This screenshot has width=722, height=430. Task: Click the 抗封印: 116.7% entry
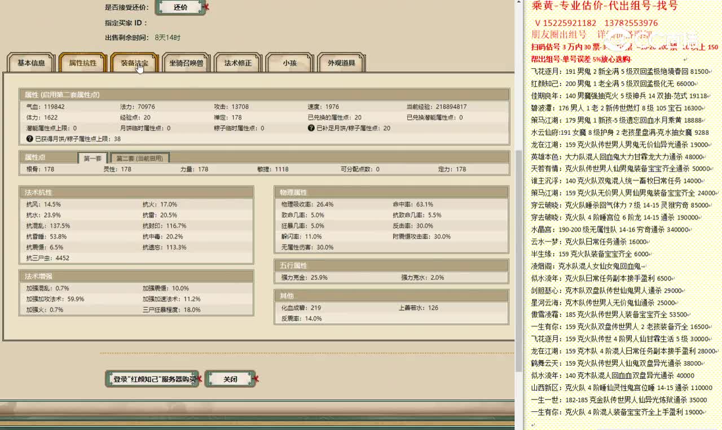click(164, 226)
